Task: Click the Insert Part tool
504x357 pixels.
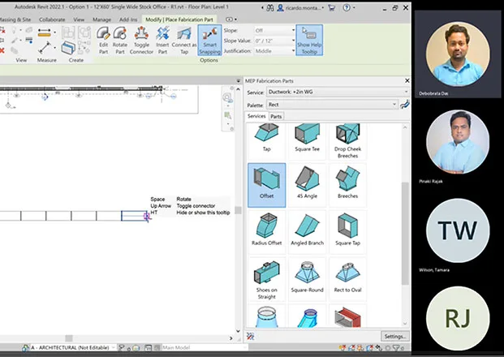Action: [x=162, y=41]
